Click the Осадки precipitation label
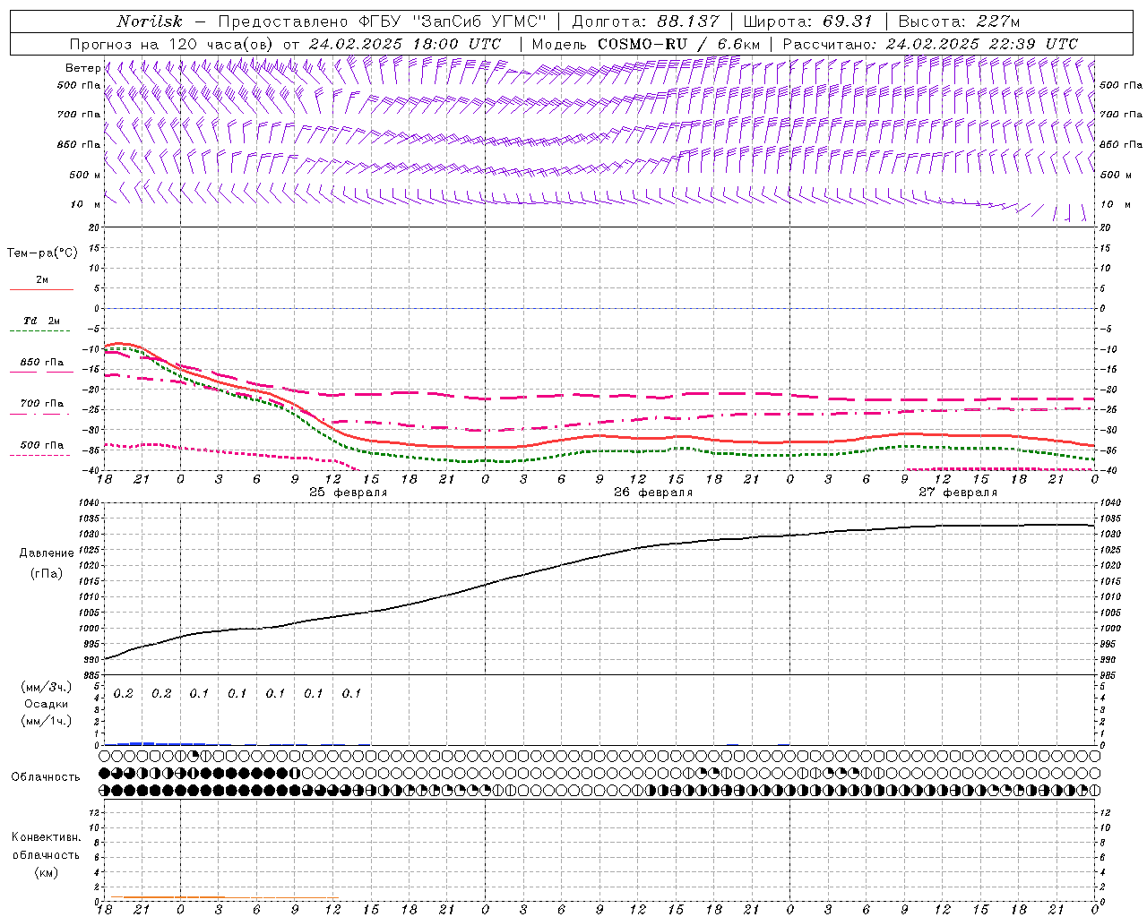 coord(46,704)
